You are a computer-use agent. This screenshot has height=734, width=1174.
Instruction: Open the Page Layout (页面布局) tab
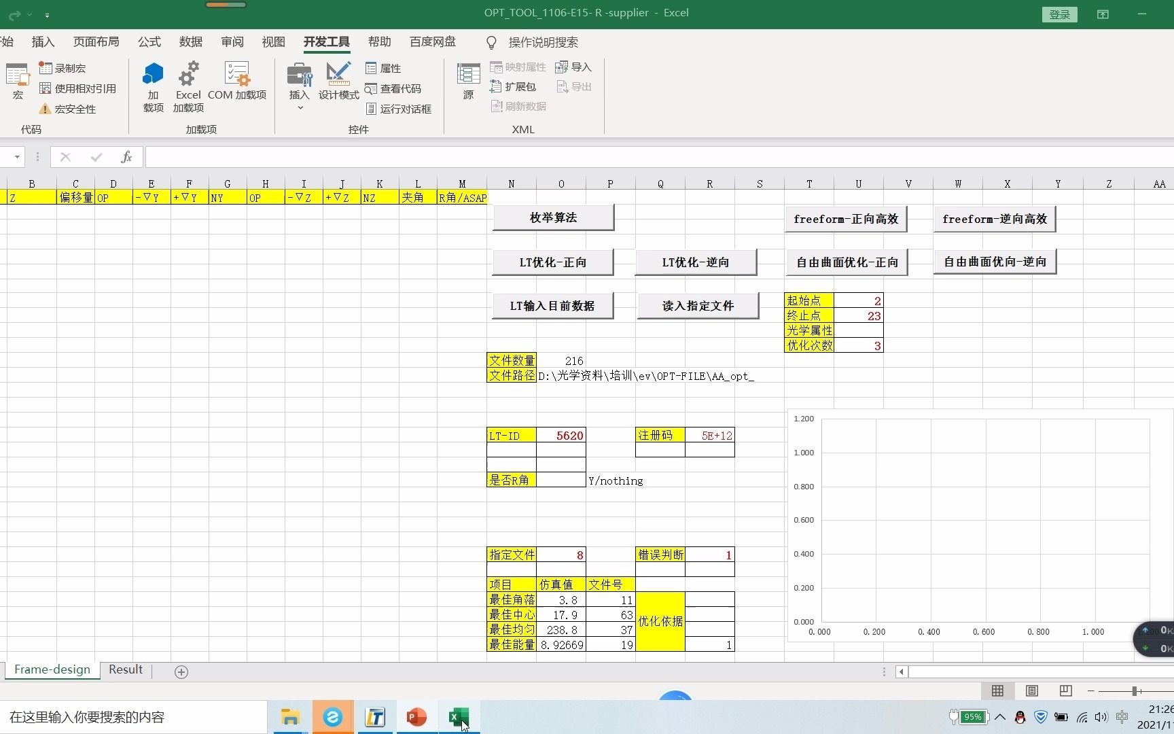pos(96,42)
